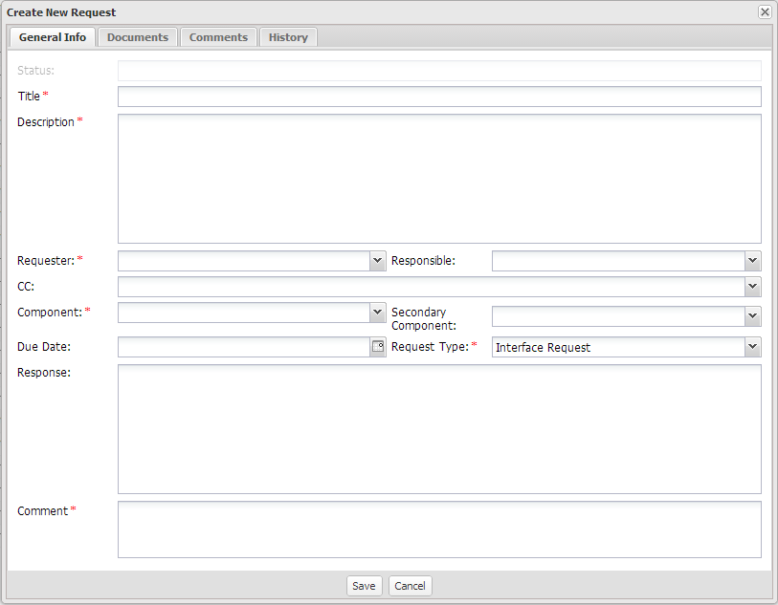778x605 pixels.
Task: Click the Due Date input field
Action: [244, 346]
